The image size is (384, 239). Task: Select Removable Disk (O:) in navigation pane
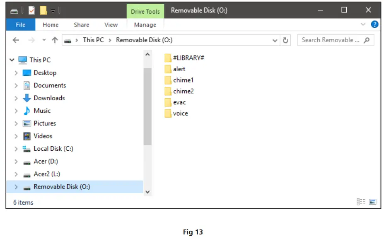pos(62,186)
